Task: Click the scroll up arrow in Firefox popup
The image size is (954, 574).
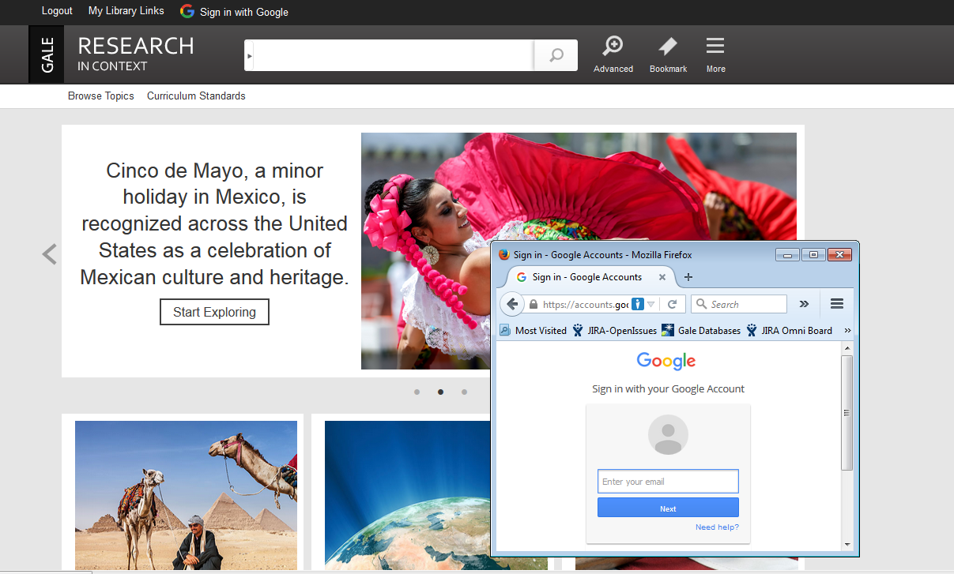Action: click(847, 348)
